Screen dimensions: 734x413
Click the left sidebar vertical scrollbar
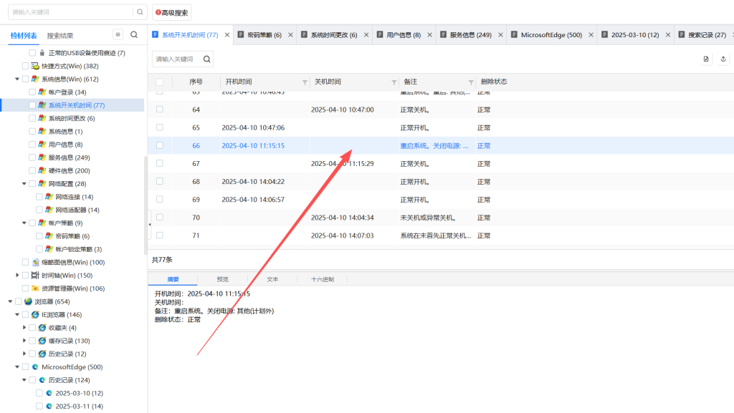pyautogui.click(x=146, y=200)
